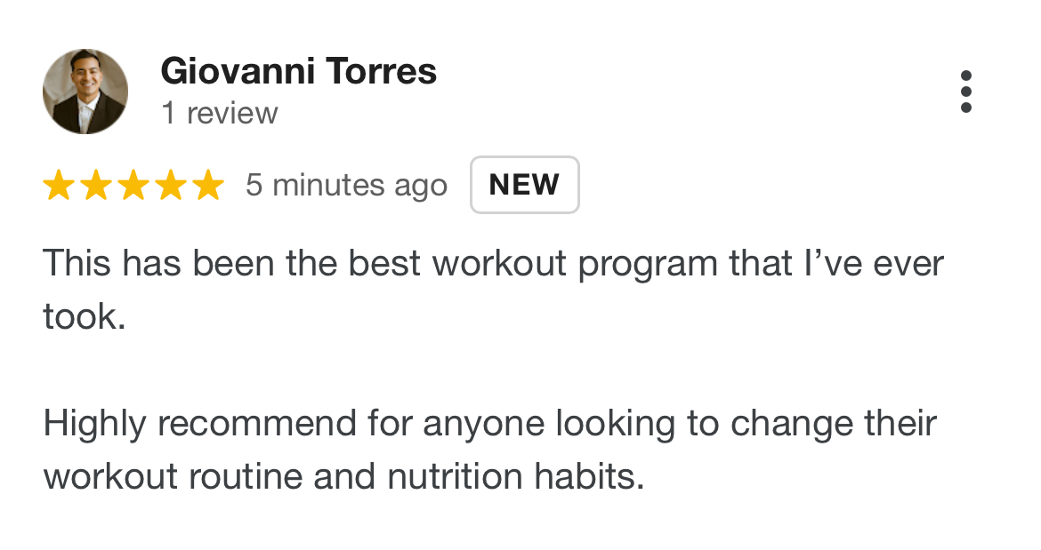Image resolution: width=1041 pixels, height=550 pixels.
Task: Click the NEW badge
Action: pos(524,185)
